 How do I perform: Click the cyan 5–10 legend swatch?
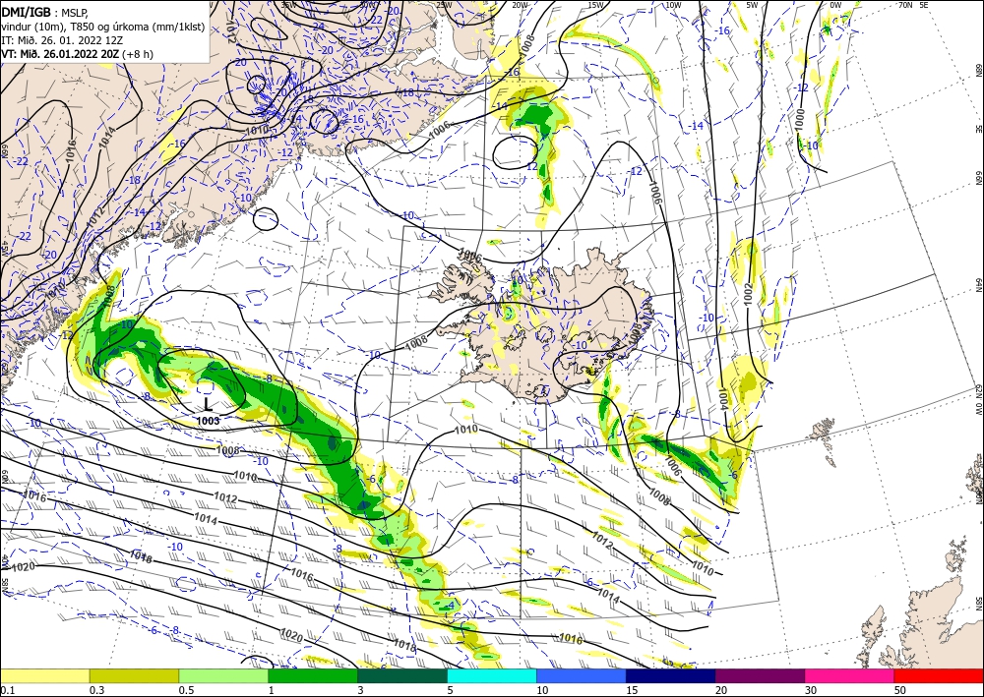click(x=492, y=676)
